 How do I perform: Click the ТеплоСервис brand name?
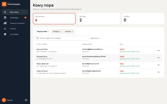14,4
